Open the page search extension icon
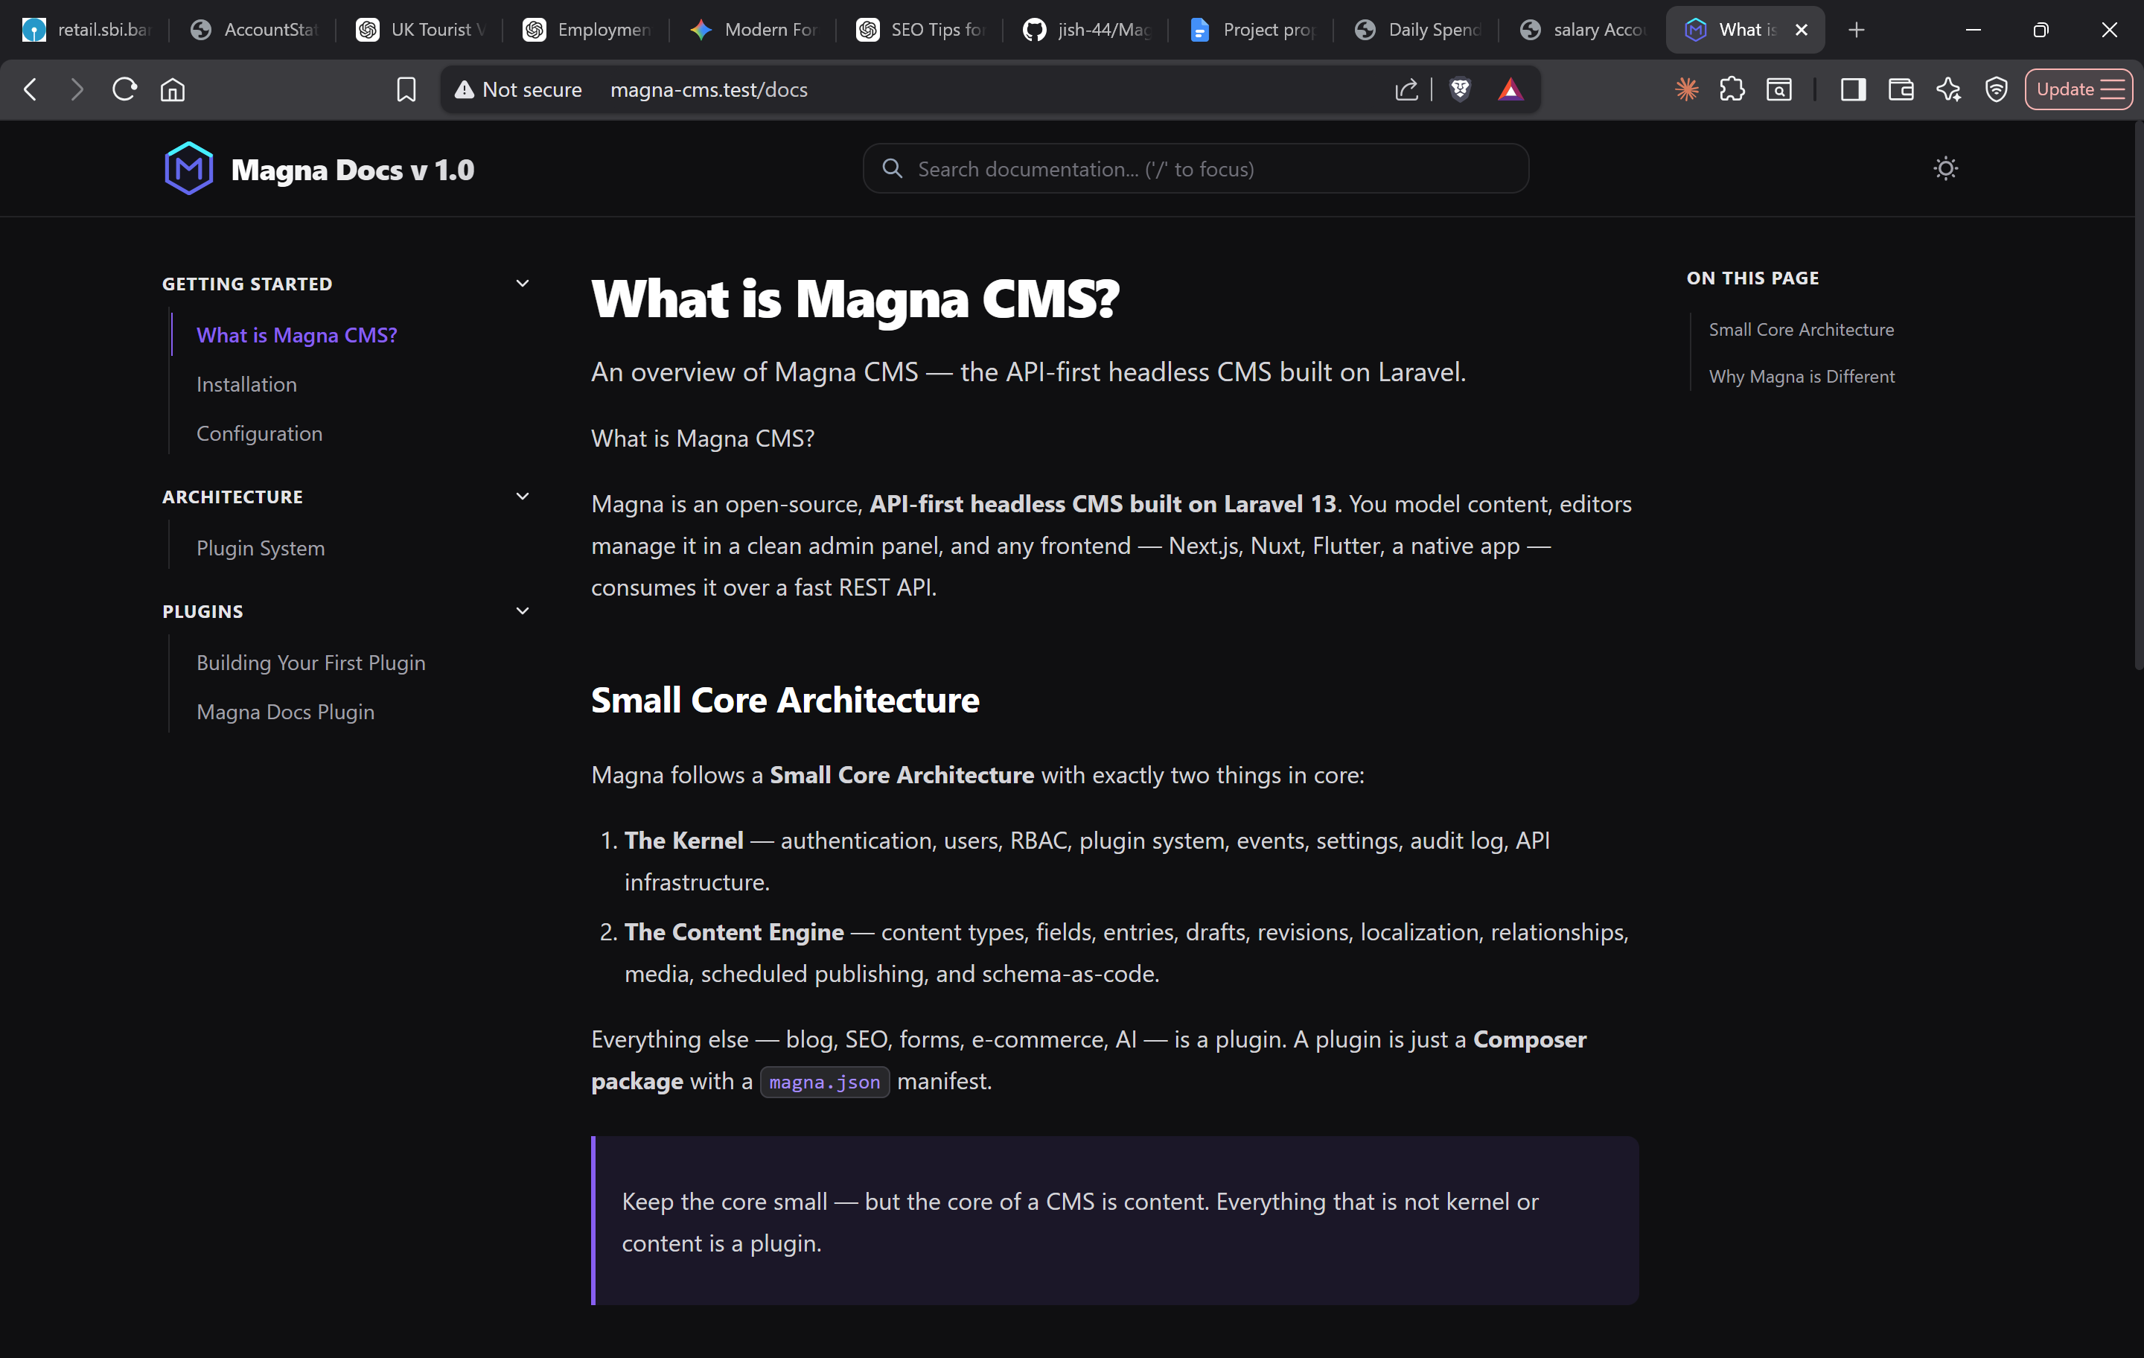Image resolution: width=2144 pixels, height=1358 pixels. click(x=1779, y=90)
